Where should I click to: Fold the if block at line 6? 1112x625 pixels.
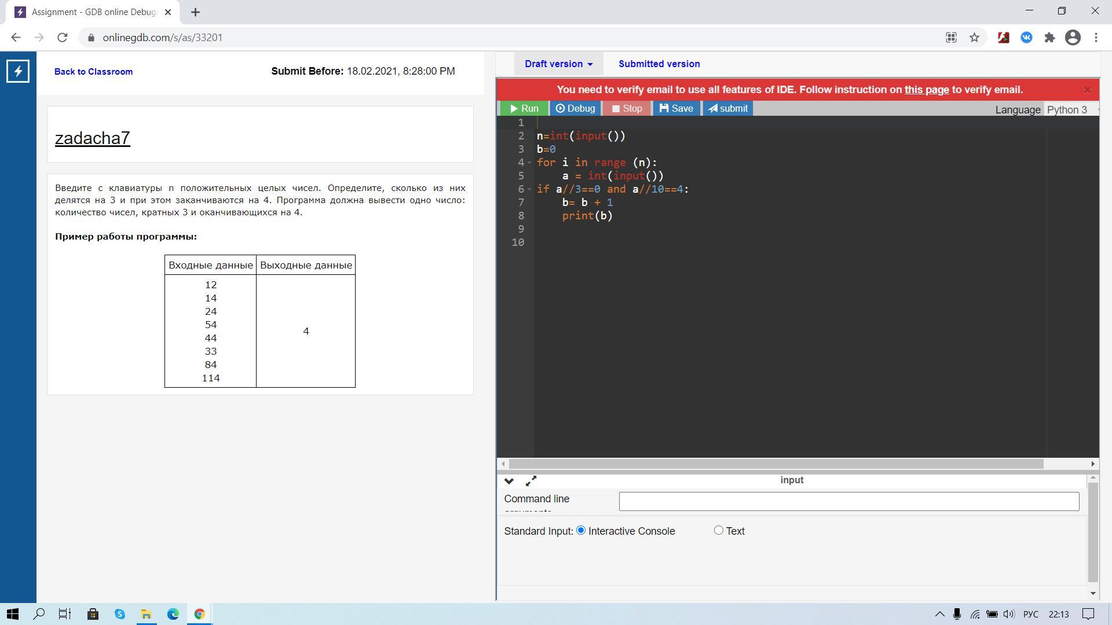[x=529, y=189]
